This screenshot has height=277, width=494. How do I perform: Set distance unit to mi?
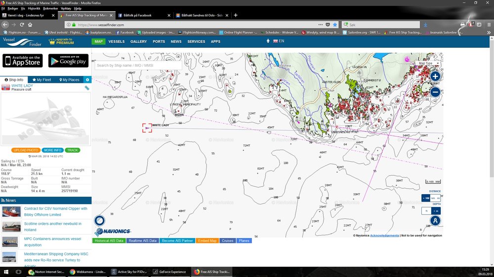click(x=438, y=198)
